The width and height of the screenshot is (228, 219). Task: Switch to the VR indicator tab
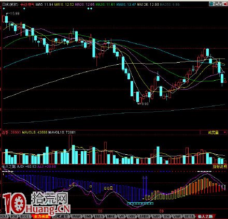pos(122,216)
